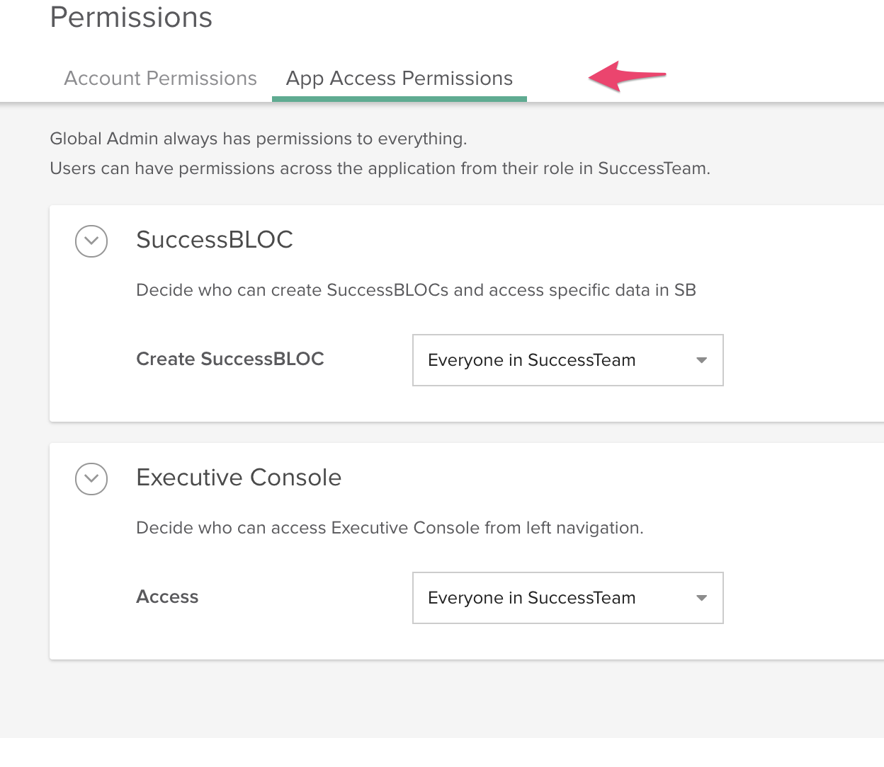
Task: Switch to the Account Permissions tab
Action: 161,78
